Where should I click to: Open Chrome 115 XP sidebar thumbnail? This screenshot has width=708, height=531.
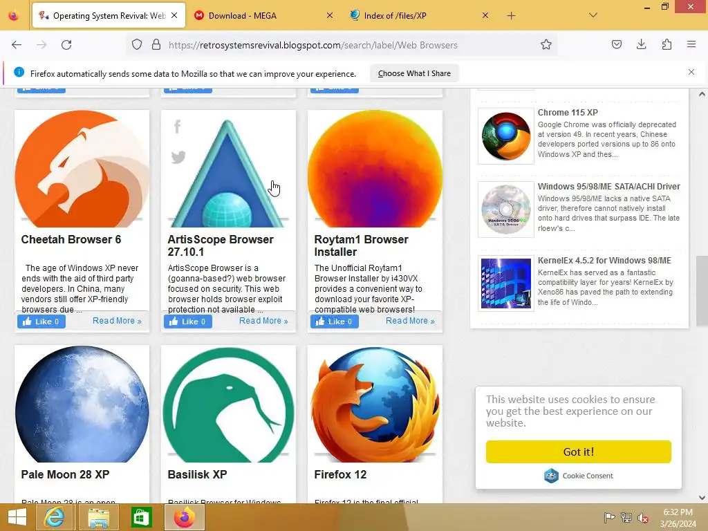505,136
